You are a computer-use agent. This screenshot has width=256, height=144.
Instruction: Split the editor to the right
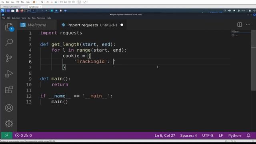(240, 25)
